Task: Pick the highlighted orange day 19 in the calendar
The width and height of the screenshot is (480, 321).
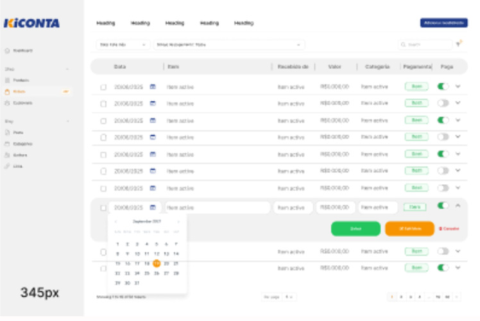Action: pos(157,263)
